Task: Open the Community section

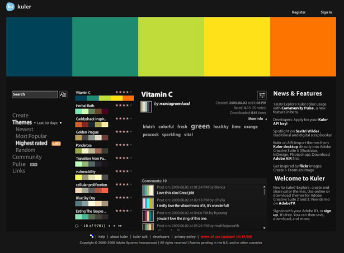Action: (27, 157)
